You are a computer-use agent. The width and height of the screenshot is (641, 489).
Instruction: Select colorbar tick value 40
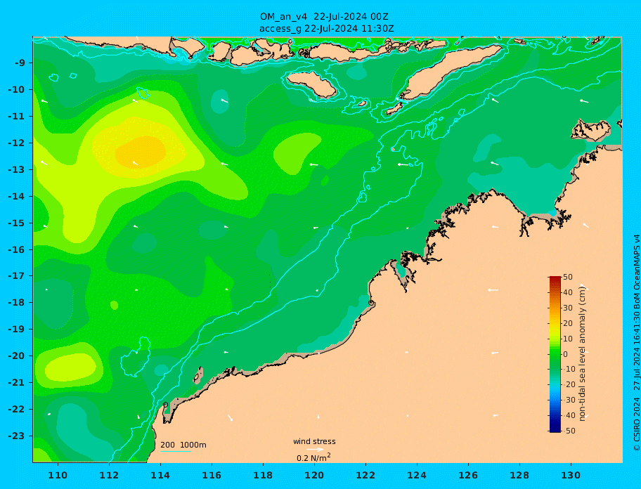568,292
